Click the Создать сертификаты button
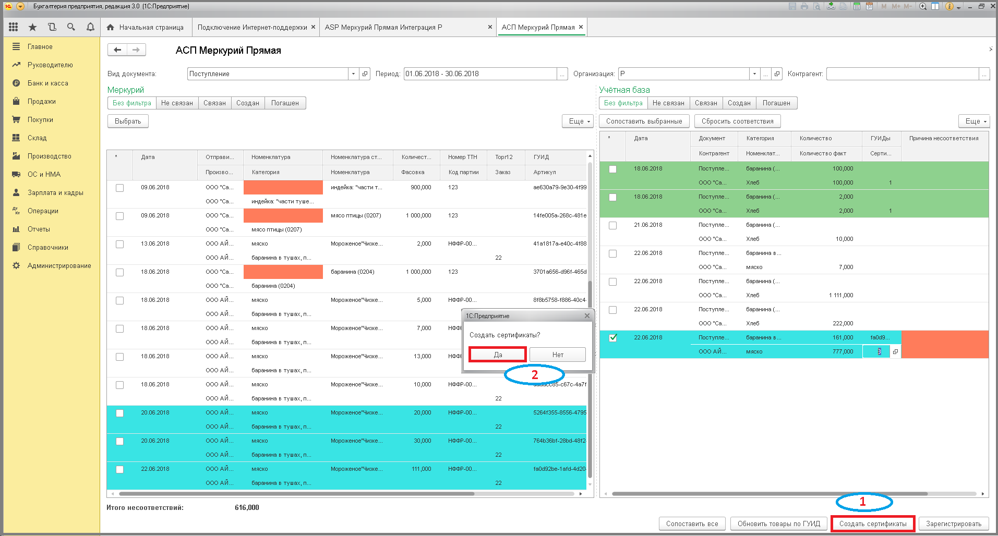This screenshot has height=536, width=998. tap(873, 523)
